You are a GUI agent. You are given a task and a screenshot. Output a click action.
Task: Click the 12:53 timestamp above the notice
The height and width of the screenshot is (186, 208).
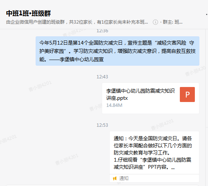click(x=102, y=125)
